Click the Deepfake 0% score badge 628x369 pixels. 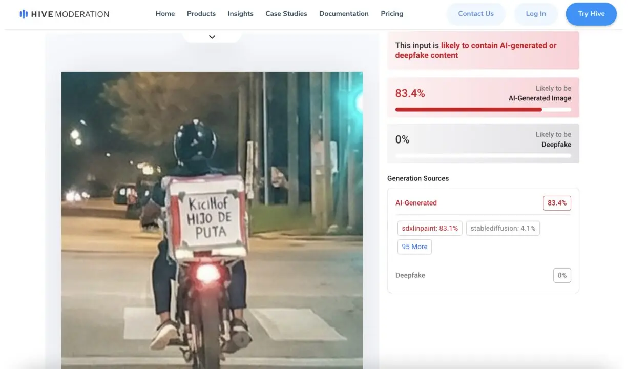click(x=562, y=275)
